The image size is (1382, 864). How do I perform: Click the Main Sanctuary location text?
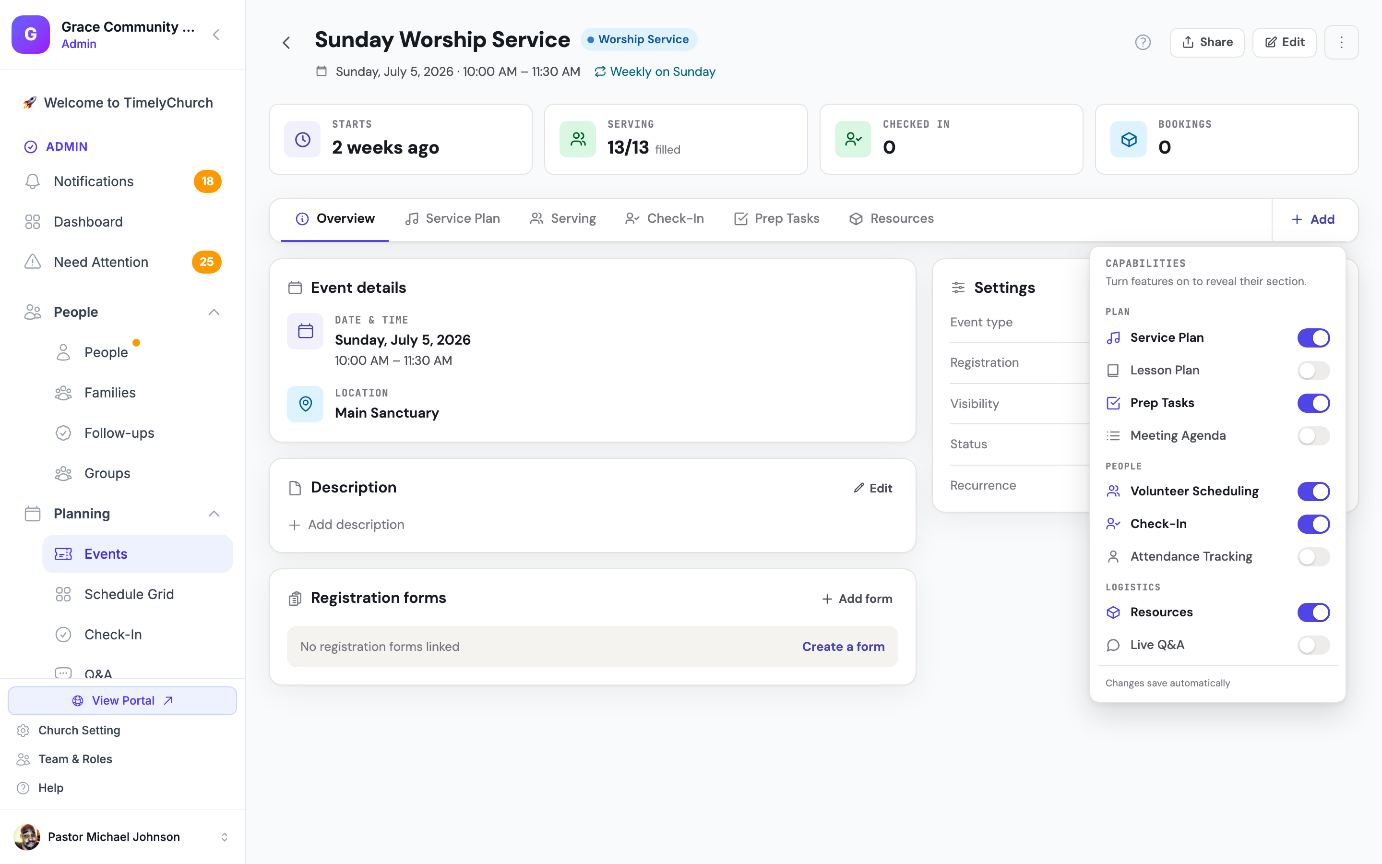click(387, 413)
